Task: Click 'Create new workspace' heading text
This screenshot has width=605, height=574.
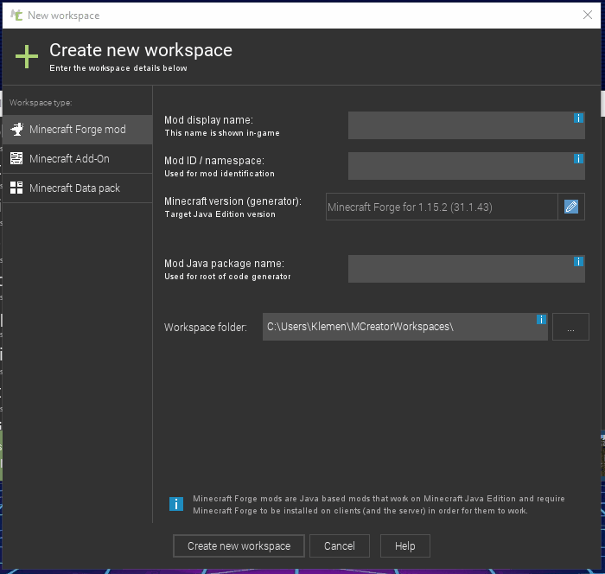Action: point(141,50)
